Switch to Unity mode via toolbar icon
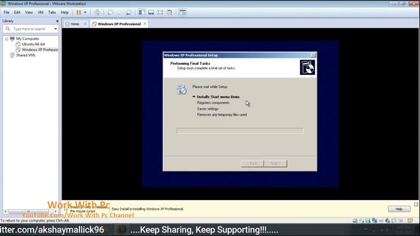This screenshot has width=420, height=236. 169,12
